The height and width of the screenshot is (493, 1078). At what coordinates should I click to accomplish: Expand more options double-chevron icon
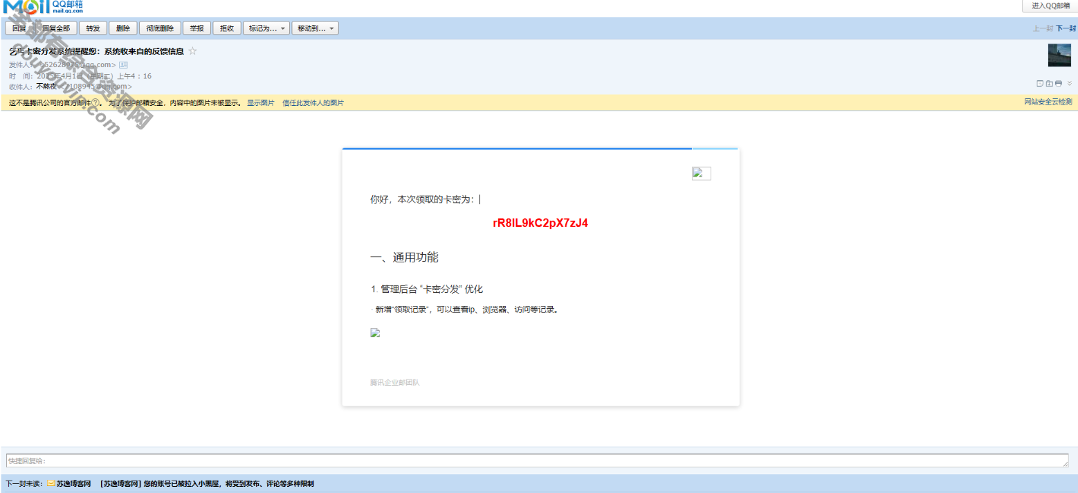(1069, 83)
